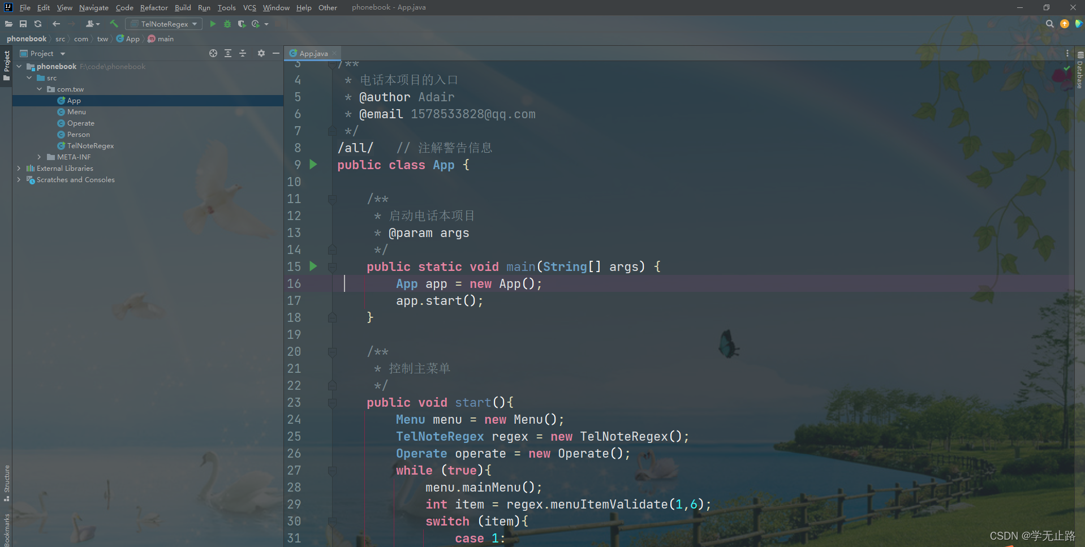The height and width of the screenshot is (547, 1085).
Task: Build project with the green hammer icon
Action: coord(114,24)
